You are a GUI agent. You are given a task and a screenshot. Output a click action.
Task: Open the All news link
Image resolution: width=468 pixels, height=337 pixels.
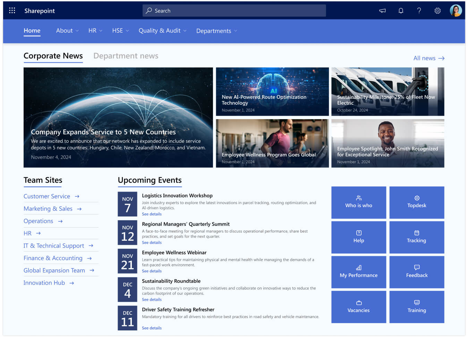[x=429, y=58]
